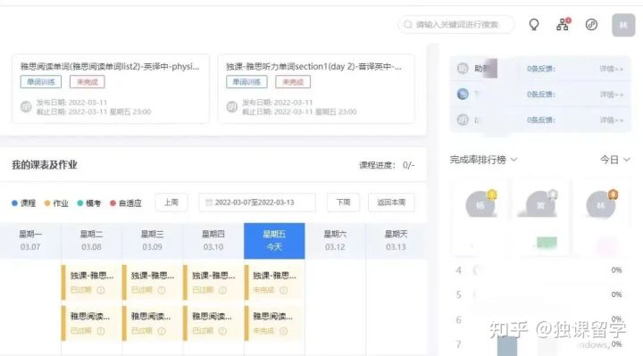Image resolution: width=643 pixels, height=356 pixels.
Task: Click rank 4 row with 0% completion
Action: tap(539, 270)
